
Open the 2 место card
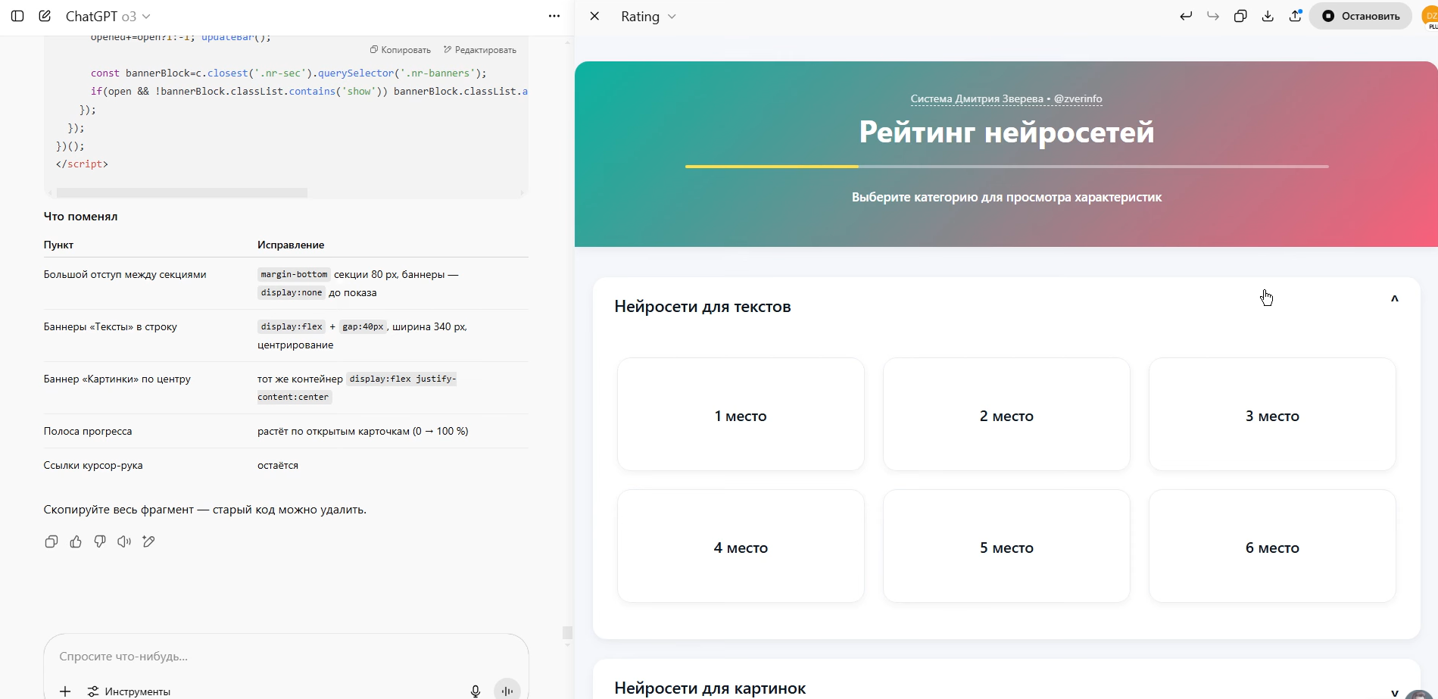1006,415
